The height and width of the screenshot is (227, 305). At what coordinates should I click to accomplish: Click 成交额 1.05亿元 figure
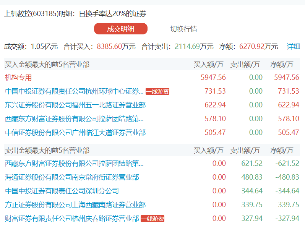click(x=44, y=47)
